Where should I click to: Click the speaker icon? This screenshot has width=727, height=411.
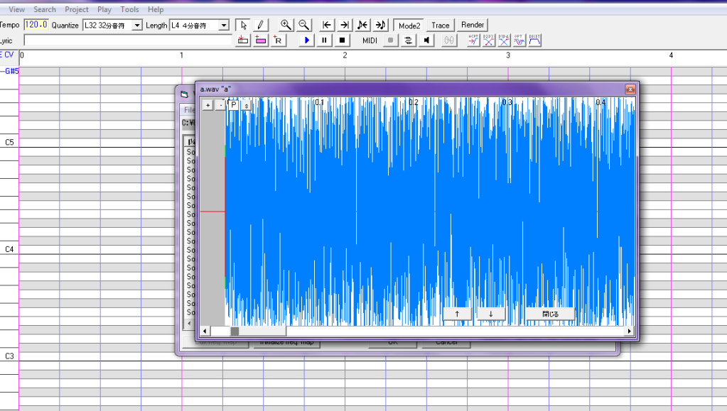(x=426, y=40)
